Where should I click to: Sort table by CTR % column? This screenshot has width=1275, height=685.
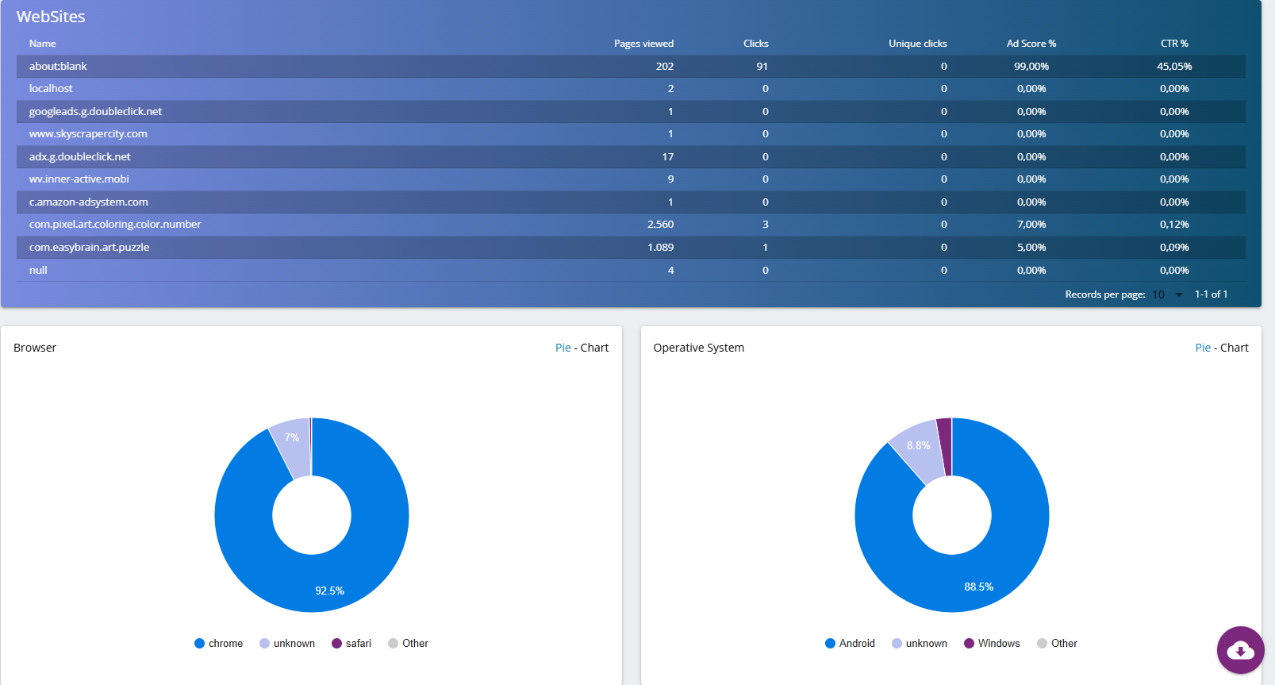coord(1173,44)
